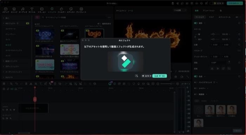Click the split scissors icon in timeline toolbar
246x135 pixels.
(x=31, y=84)
